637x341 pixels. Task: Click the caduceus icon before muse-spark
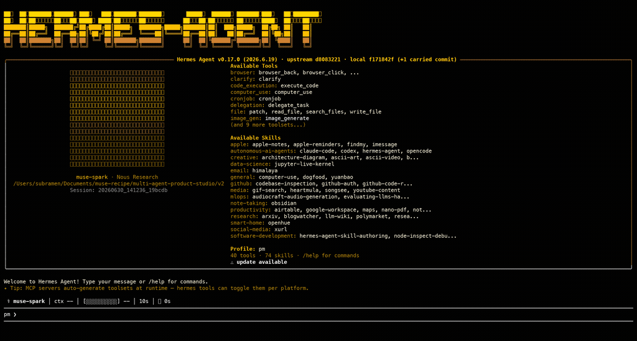click(x=9, y=301)
